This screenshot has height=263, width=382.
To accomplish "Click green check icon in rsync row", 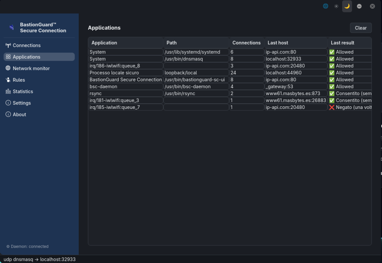I will [332, 94].
